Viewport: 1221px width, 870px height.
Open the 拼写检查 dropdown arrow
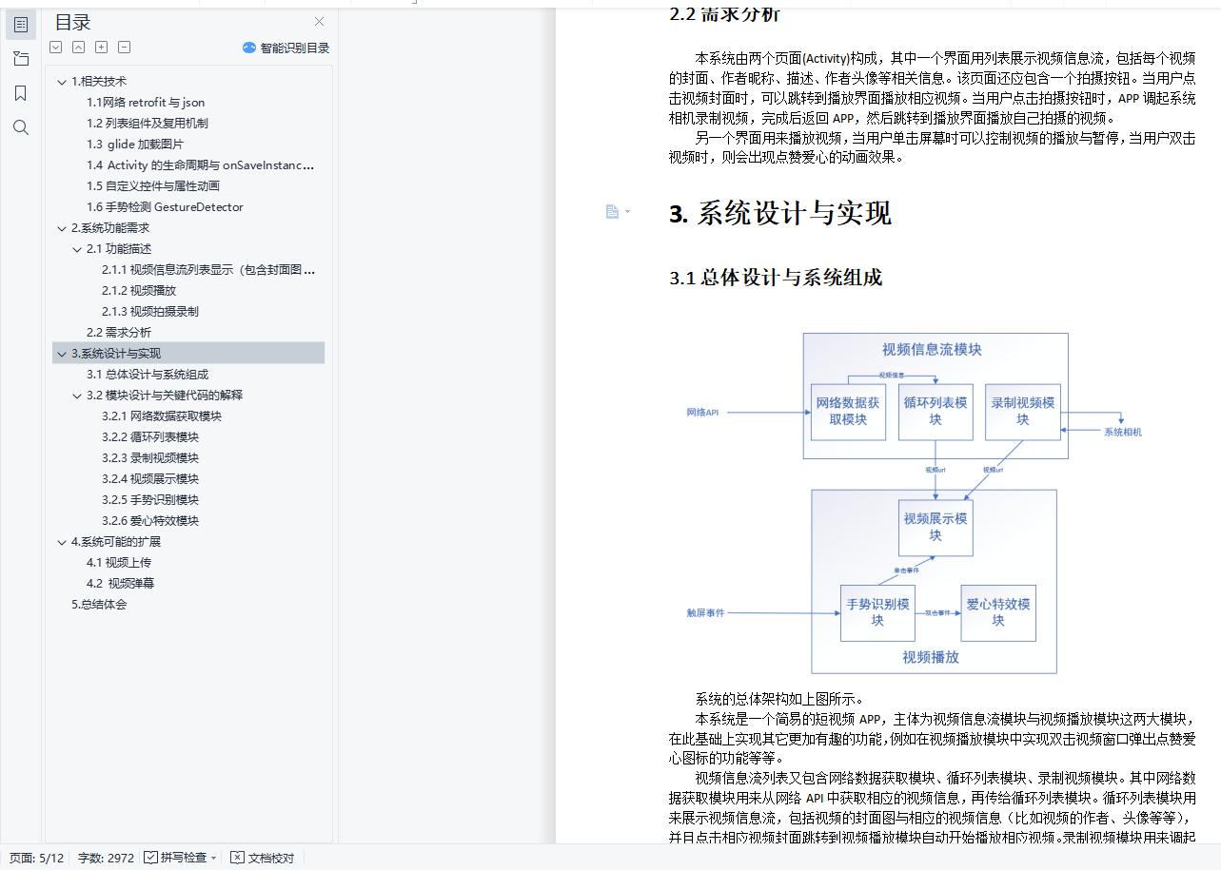click(214, 858)
